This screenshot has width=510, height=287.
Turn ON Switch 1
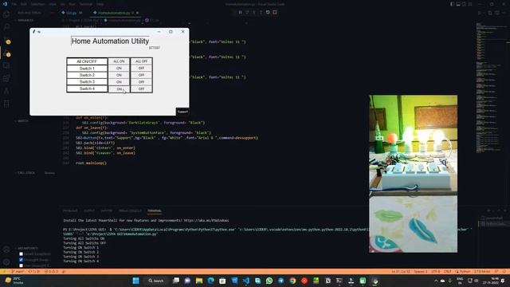(x=119, y=69)
